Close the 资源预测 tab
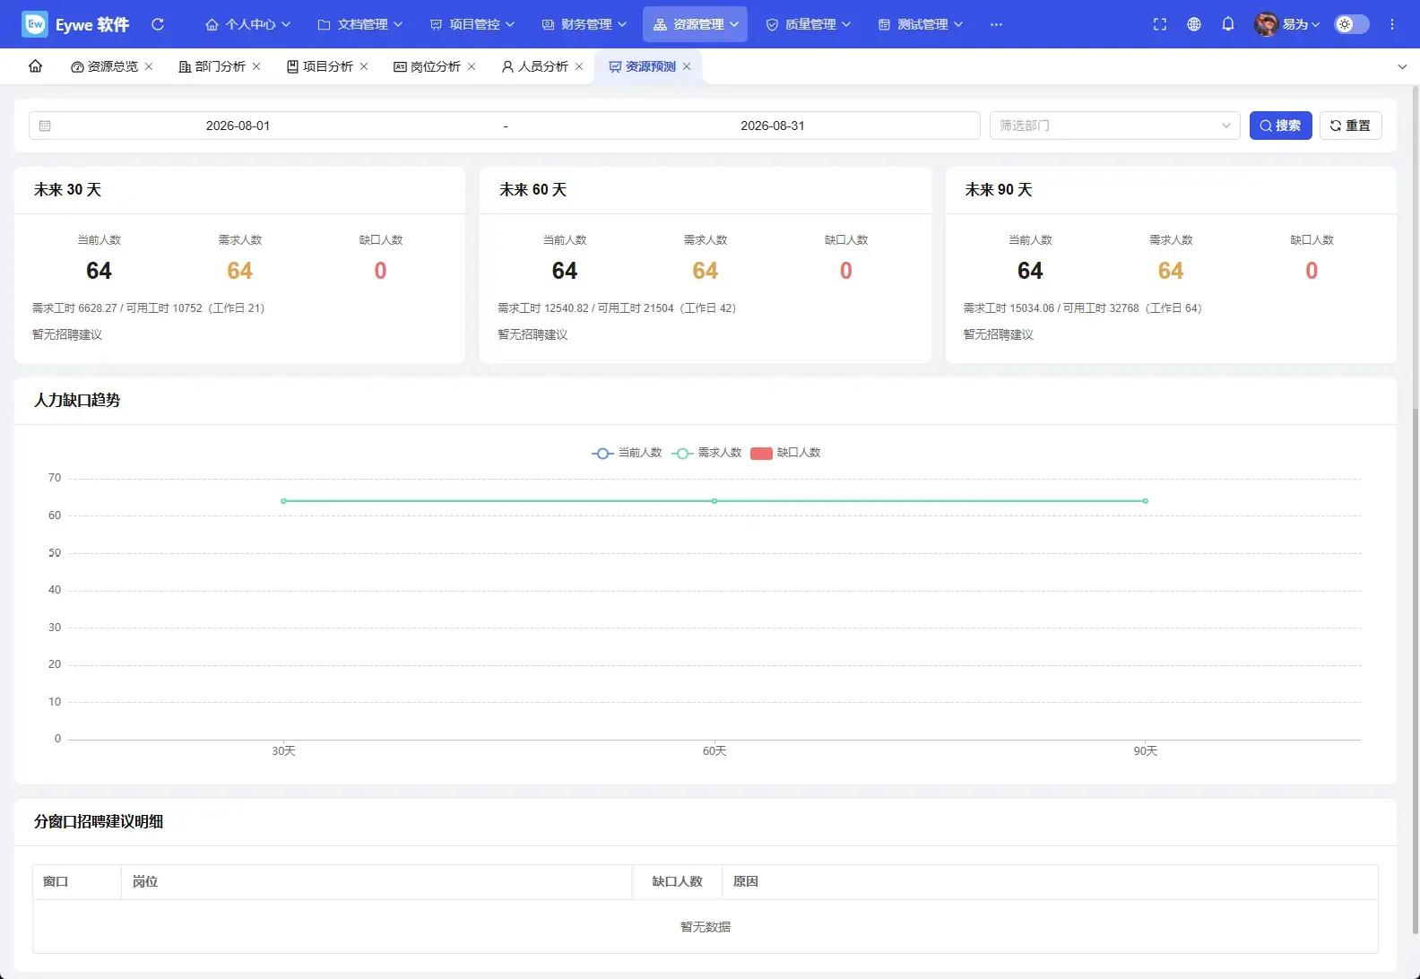1420x979 pixels. [687, 66]
